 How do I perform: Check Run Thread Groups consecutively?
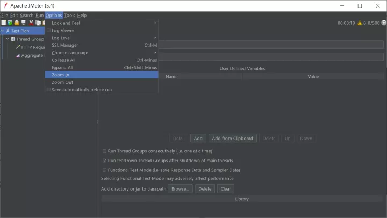pos(104,151)
